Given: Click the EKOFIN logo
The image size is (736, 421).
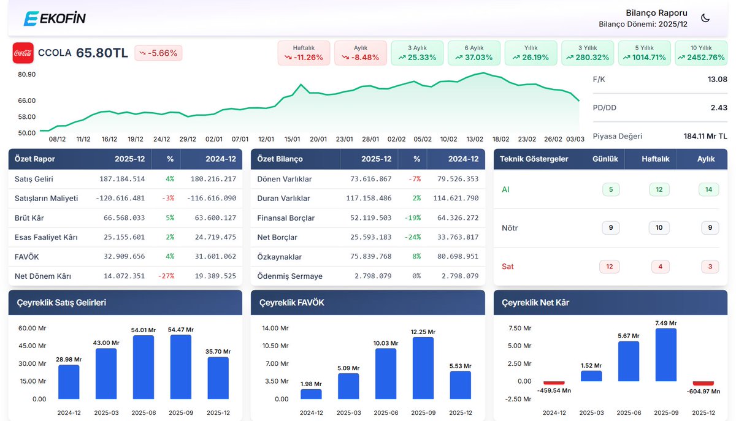Looking at the screenshot, I should [55, 18].
